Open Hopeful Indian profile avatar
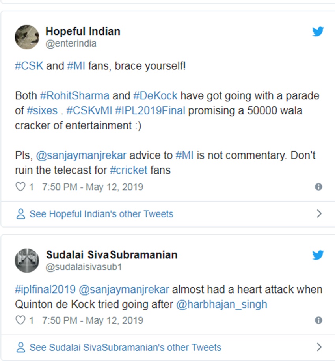The image size is (335, 361). pos(27,37)
